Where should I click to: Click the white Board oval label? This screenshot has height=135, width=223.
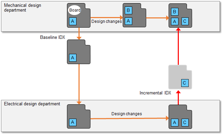tap(74, 10)
